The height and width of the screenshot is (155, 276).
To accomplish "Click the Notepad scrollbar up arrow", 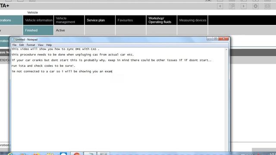I will click(x=226, y=50).
